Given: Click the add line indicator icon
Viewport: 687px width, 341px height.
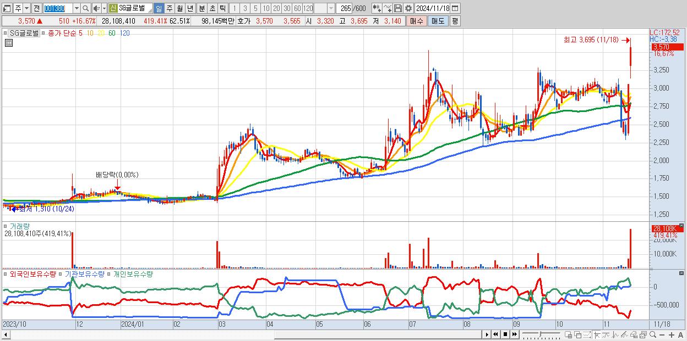Looking at the screenshot, I should coord(387,8).
